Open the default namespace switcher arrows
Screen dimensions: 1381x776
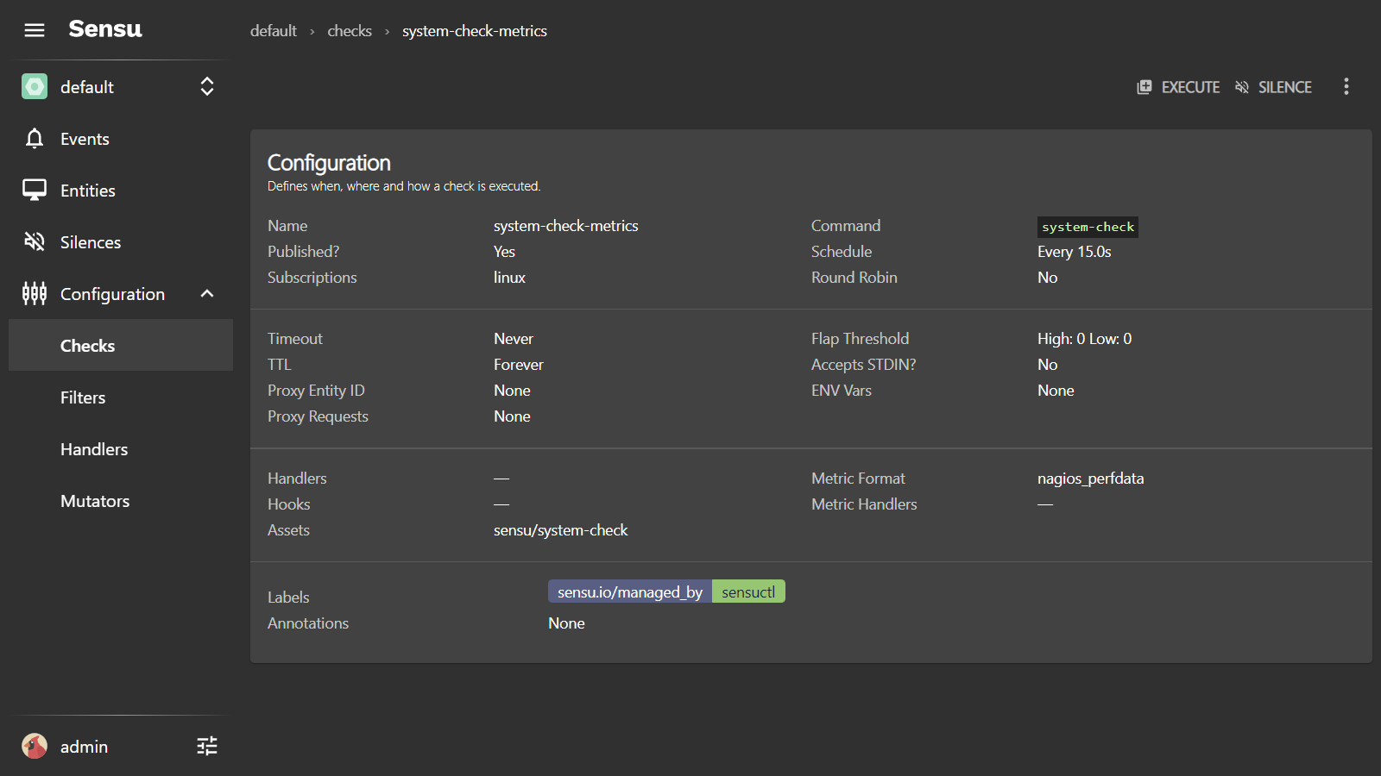[x=207, y=86]
